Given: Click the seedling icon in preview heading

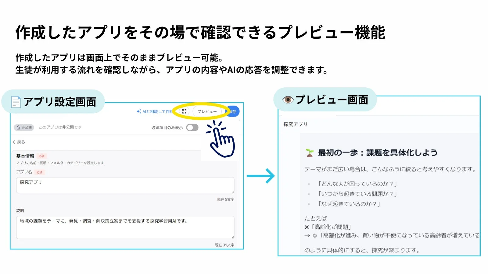Looking at the screenshot, I should (310, 153).
